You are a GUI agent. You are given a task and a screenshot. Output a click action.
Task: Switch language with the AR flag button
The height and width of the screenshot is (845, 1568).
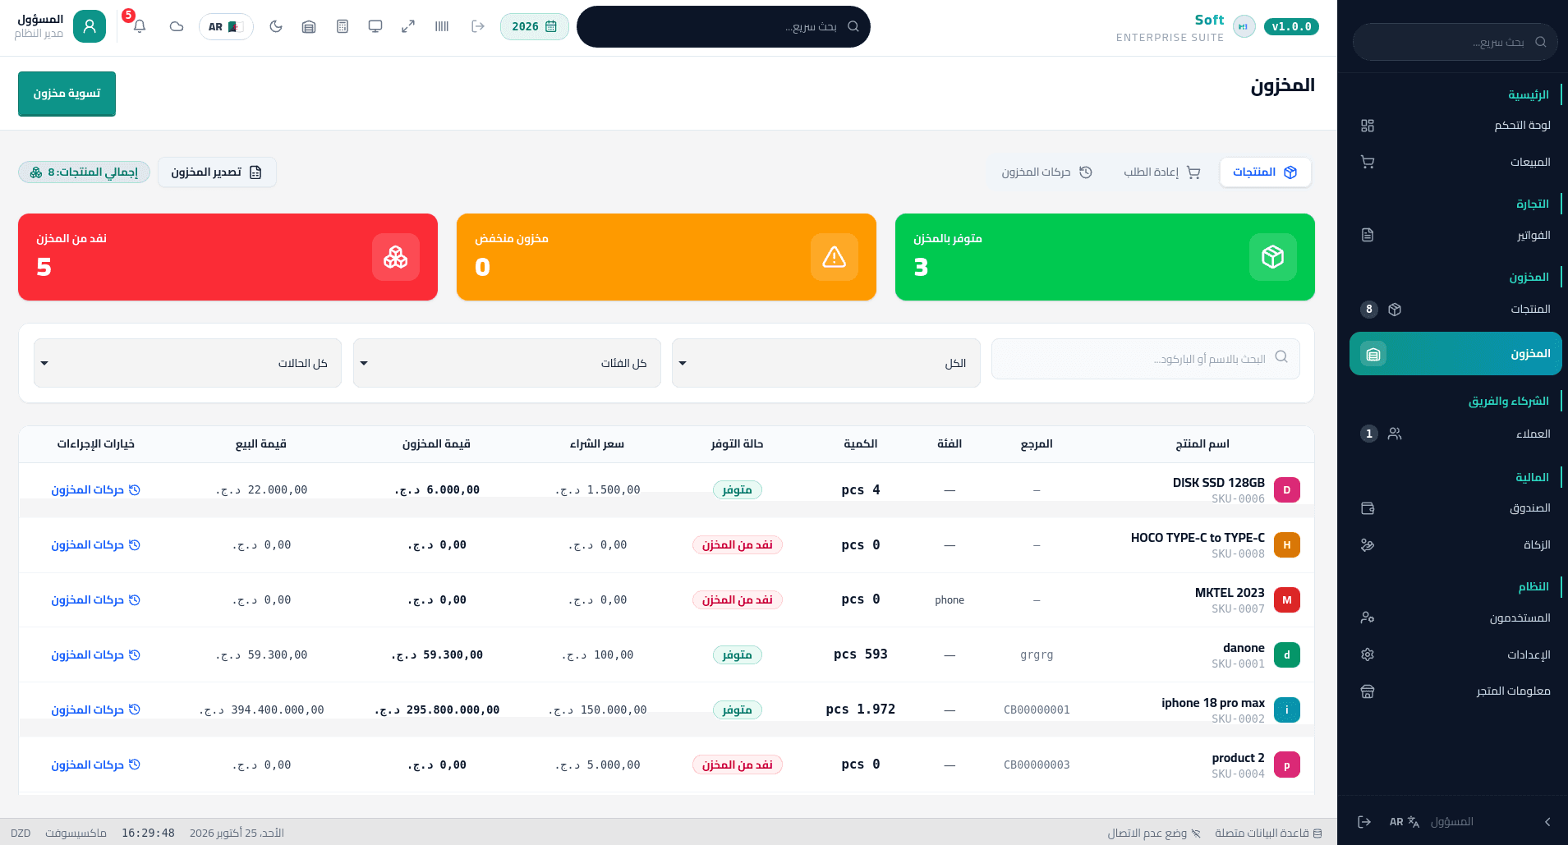[226, 26]
